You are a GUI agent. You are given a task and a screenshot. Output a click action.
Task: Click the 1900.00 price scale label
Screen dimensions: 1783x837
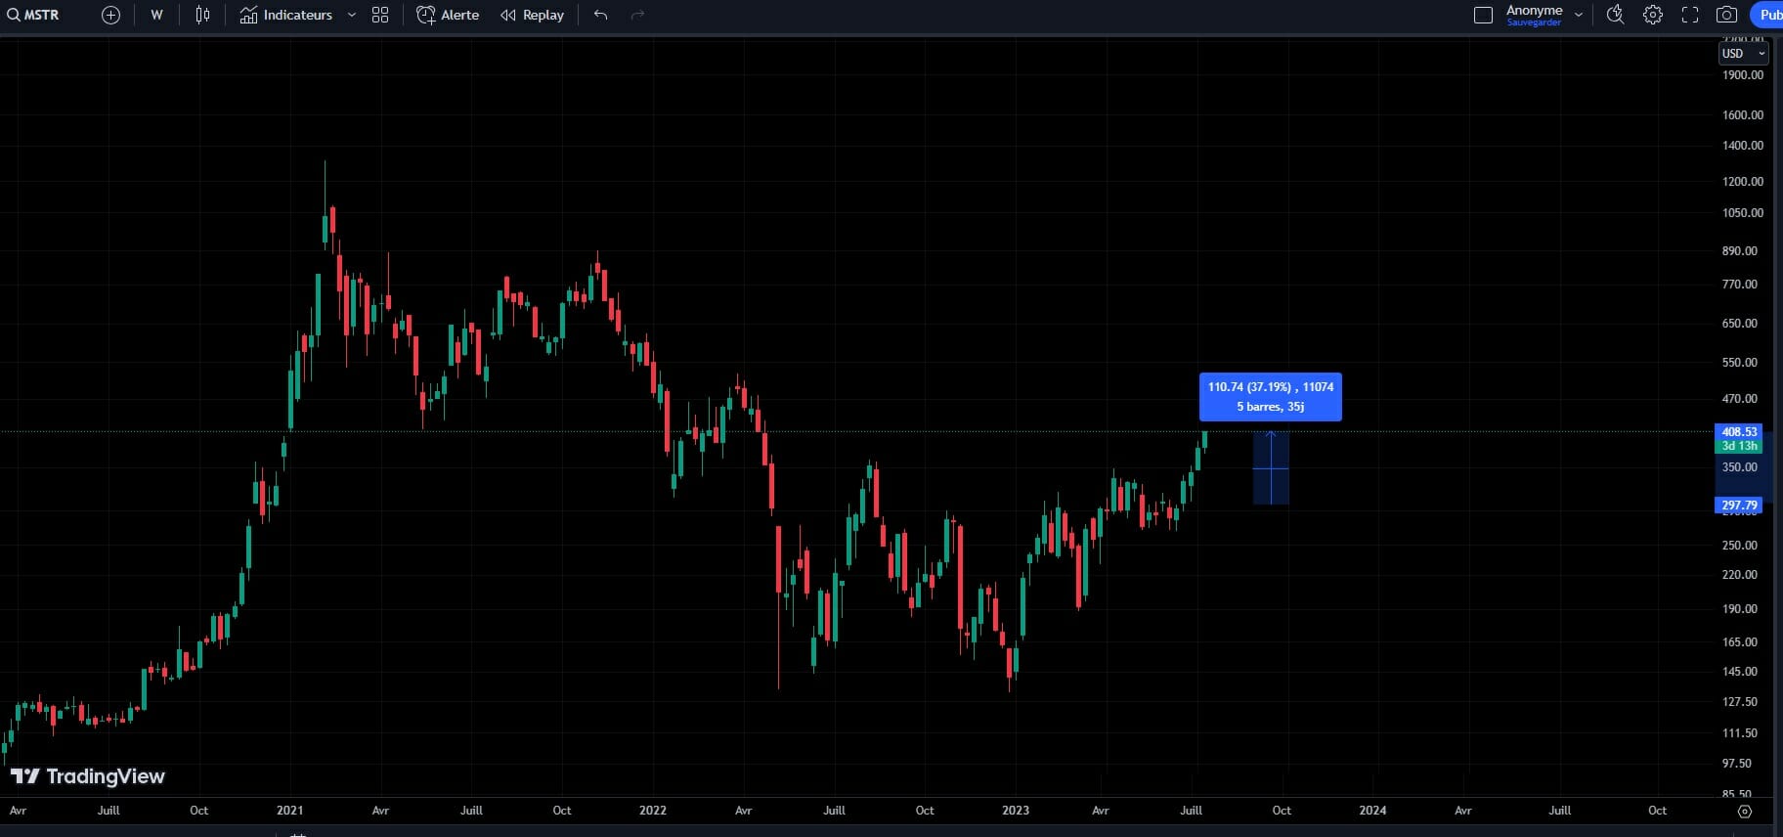pos(1742,74)
